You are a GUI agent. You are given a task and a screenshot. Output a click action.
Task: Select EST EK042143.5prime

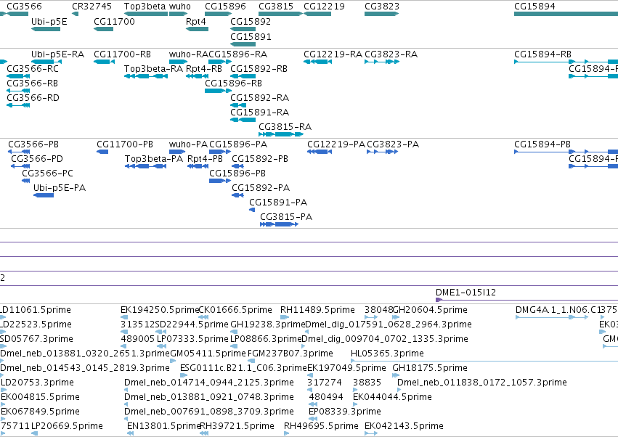point(404,426)
